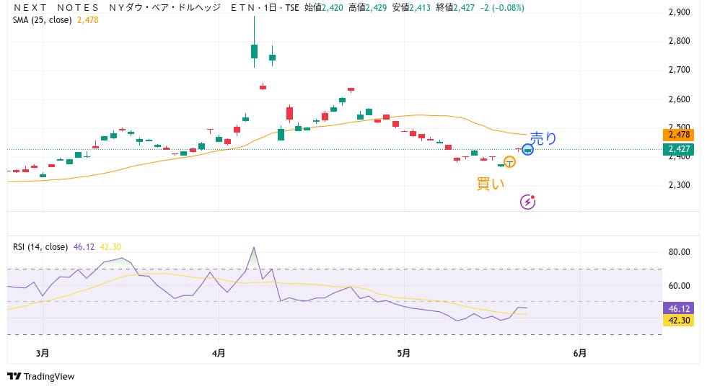This screenshot has height=389, width=707.
Task: Click the 42.30 value beside RSI label
Action: coord(110,246)
